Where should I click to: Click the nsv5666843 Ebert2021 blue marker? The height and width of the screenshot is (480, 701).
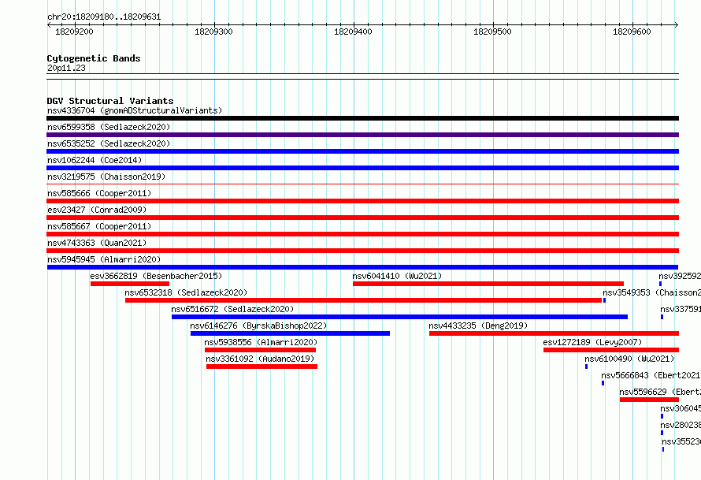coord(603,383)
